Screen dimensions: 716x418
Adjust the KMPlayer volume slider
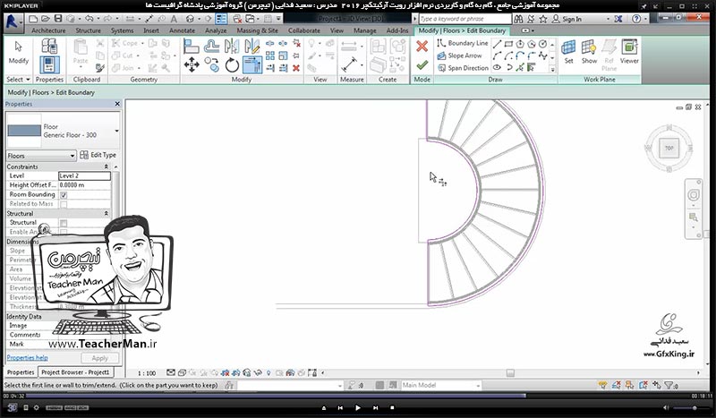(x=689, y=408)
